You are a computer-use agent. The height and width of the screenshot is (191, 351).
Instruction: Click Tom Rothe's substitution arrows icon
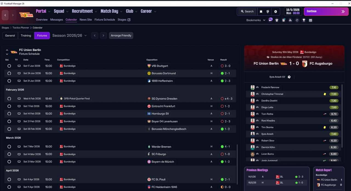pos(325,114)
